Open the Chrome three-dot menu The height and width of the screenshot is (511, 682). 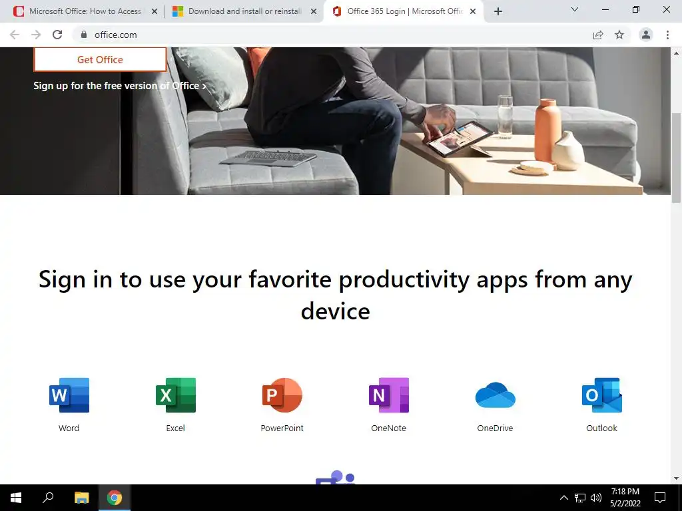[667, 35]
